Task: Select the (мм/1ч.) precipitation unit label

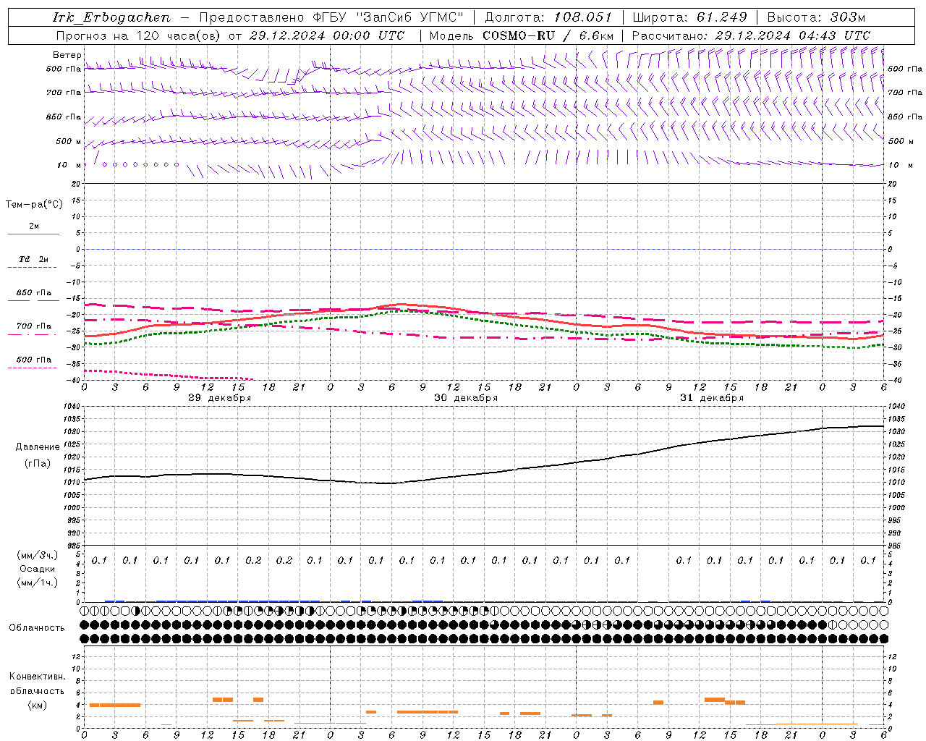Action: pyautogui.click(x=38, y=582)
